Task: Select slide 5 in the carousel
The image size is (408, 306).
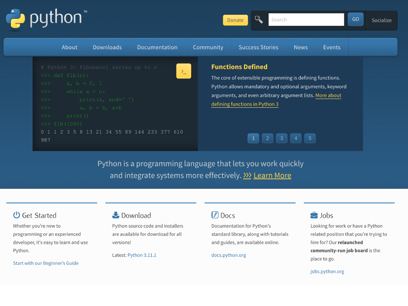Action: pos(310,138)
